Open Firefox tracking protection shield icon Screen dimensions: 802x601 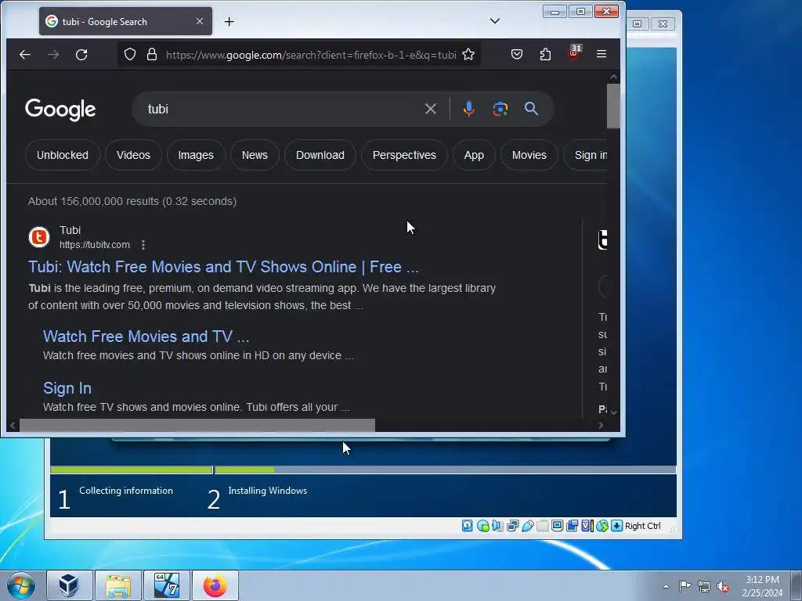click(130, 54)
